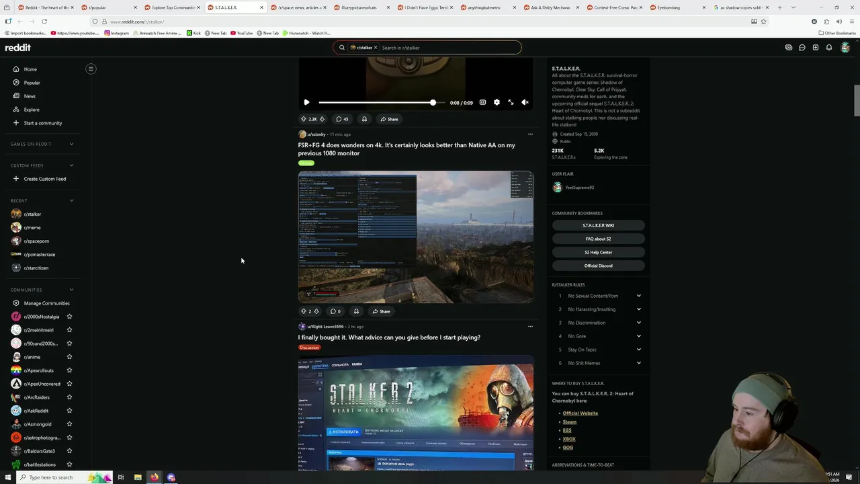Click the video progress bar scrubber
Image resolution: width=860 pixels, height=484 pixels.
[433, 102]
